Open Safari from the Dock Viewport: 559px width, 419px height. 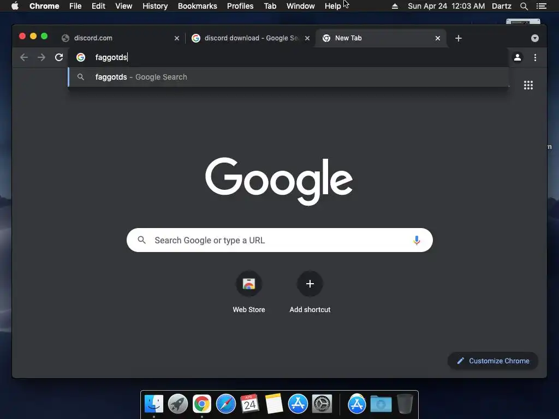pyautogui.click(x=226, y=404)
